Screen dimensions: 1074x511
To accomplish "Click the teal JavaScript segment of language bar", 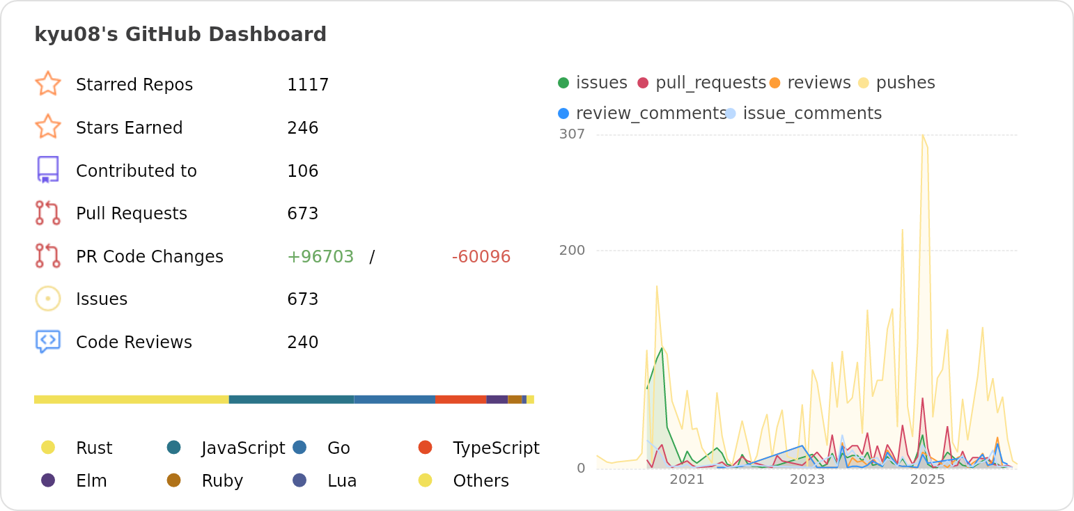I will coord(292,400).
